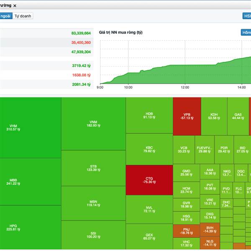Image resolution: width=251 pixels, height=251 pixels.
Task: Click the Hôm nay period button
Action: tap(246, 33)
